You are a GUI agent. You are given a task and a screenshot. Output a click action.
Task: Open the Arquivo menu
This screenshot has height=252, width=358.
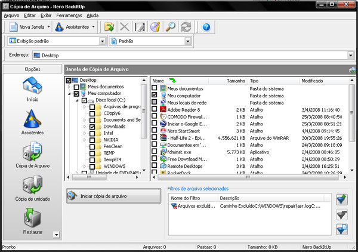point(11,16)
